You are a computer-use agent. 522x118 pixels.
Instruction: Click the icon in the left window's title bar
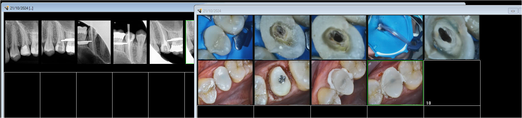click(x=6, y=8)
